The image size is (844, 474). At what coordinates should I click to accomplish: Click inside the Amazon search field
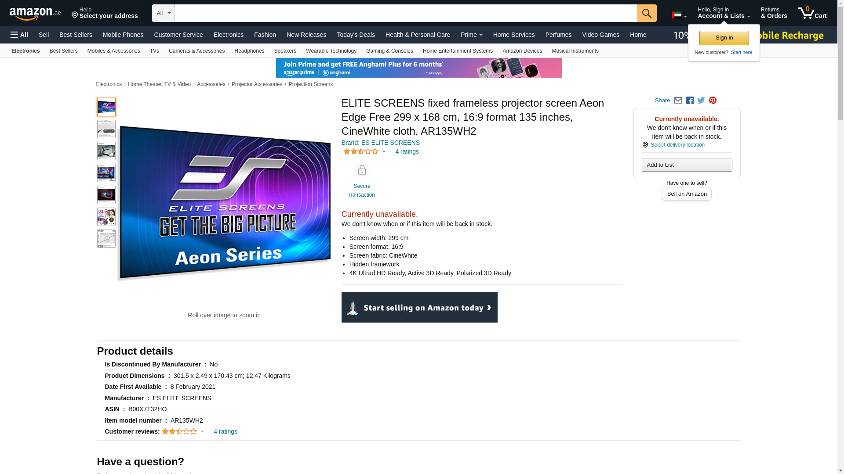click(x=405, y=13)
